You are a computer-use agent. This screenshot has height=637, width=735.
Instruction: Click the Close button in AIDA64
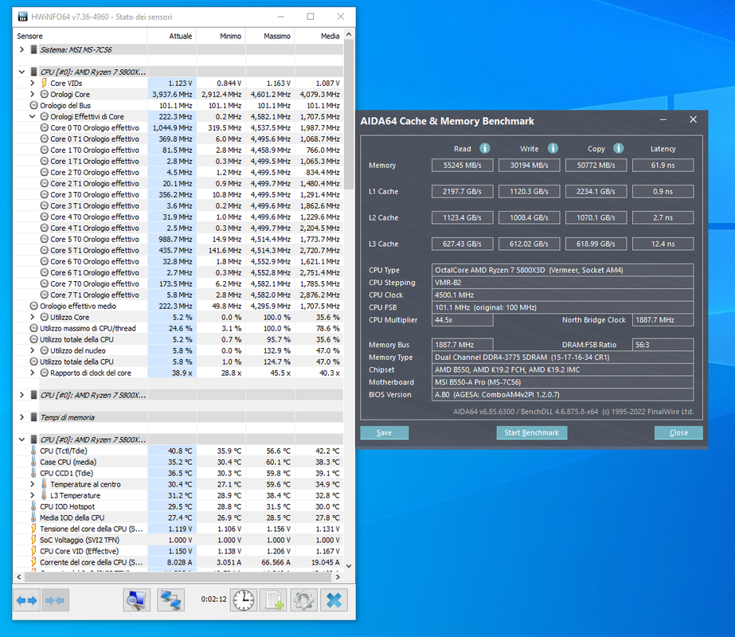678,432
